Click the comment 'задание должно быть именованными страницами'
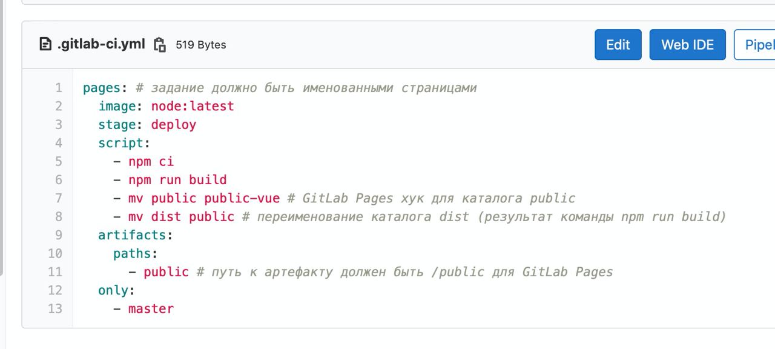 click(306, 88)
